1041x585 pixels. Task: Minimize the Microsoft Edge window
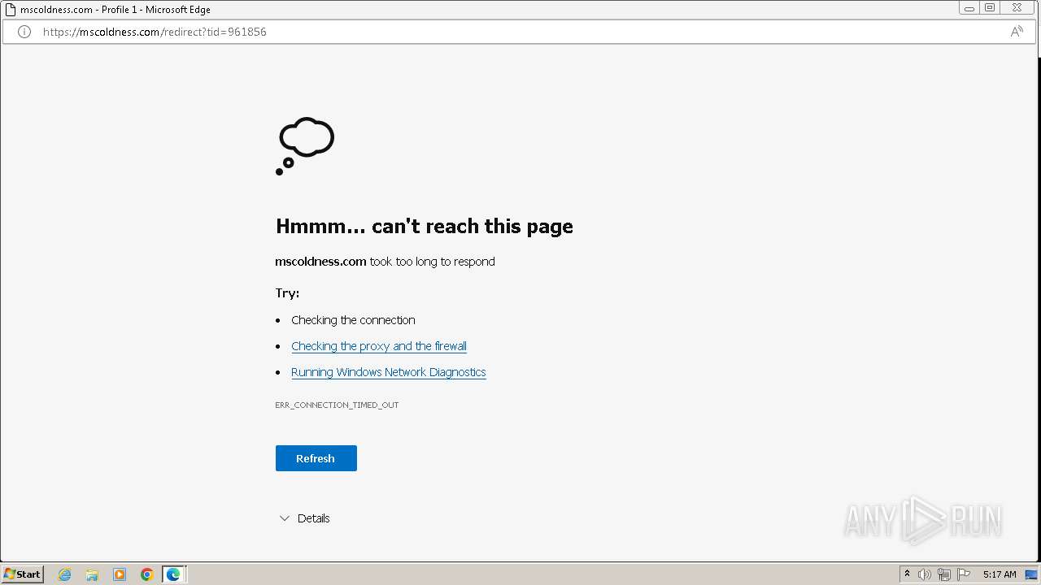(x=969, y=8)
